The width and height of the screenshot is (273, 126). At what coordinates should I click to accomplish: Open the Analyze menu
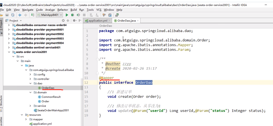pyautogui.click(x=50, y=10)
